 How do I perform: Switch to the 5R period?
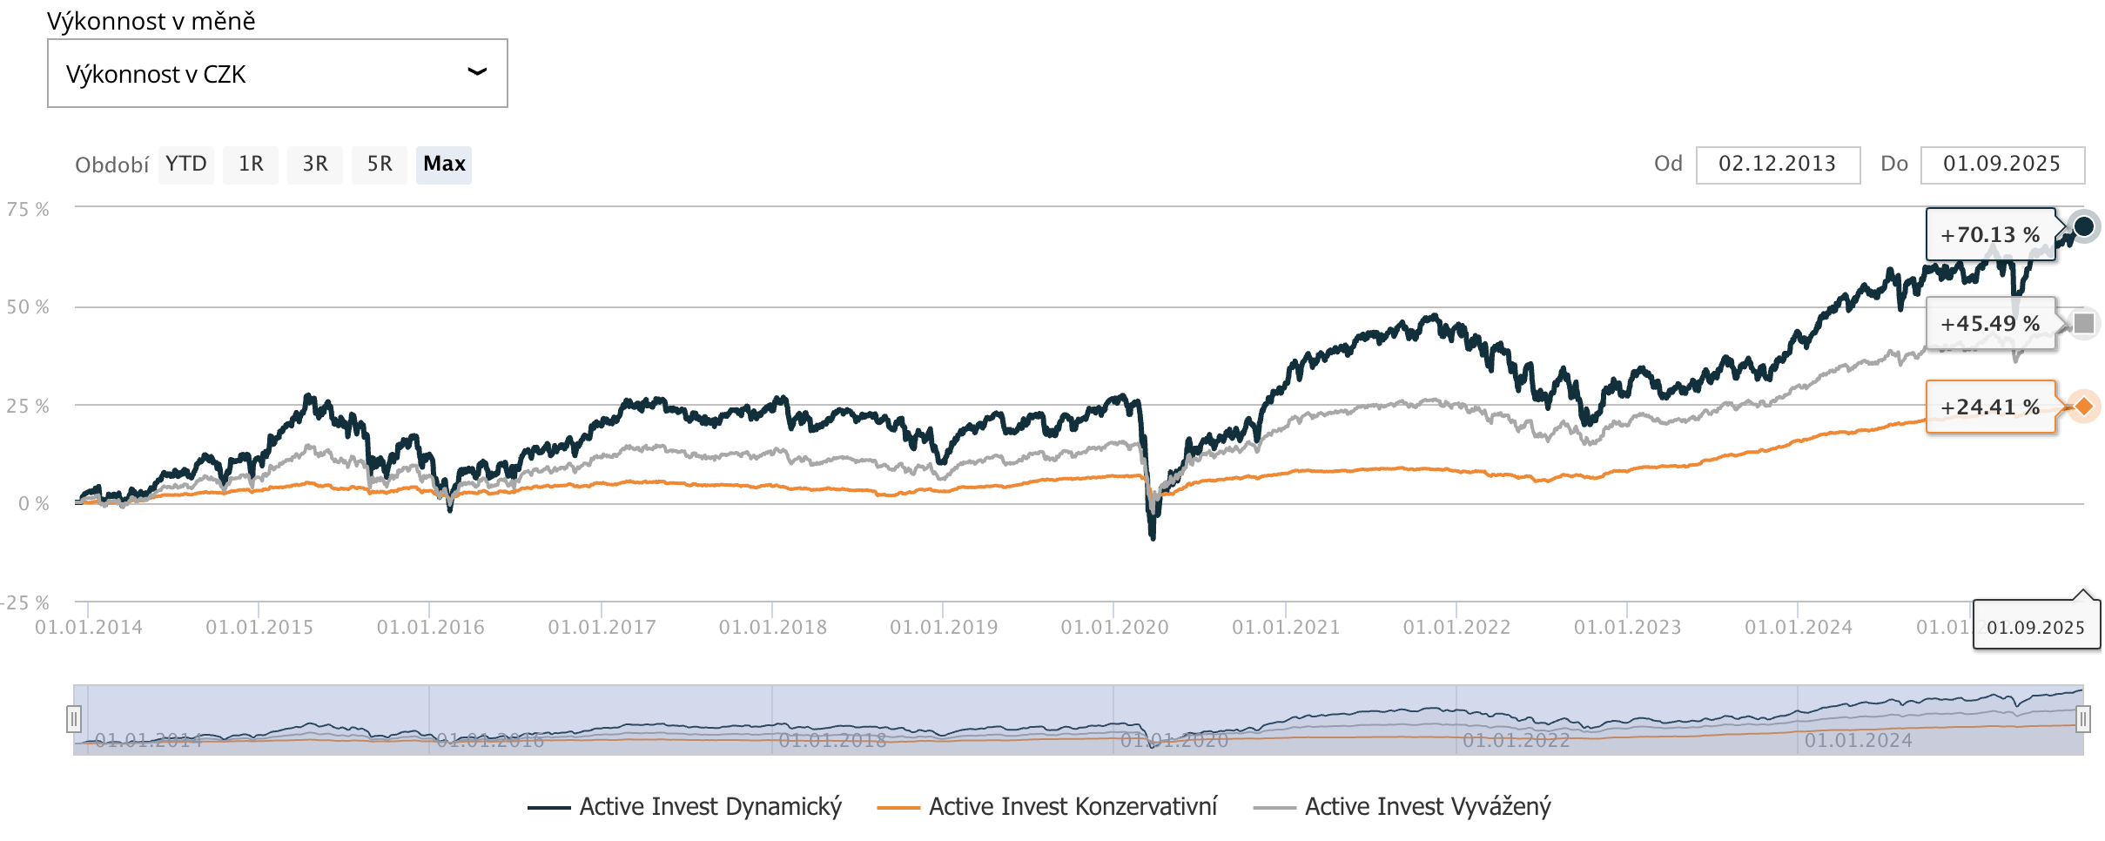380,165
